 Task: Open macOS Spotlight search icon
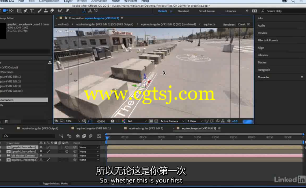pos(293,1)
